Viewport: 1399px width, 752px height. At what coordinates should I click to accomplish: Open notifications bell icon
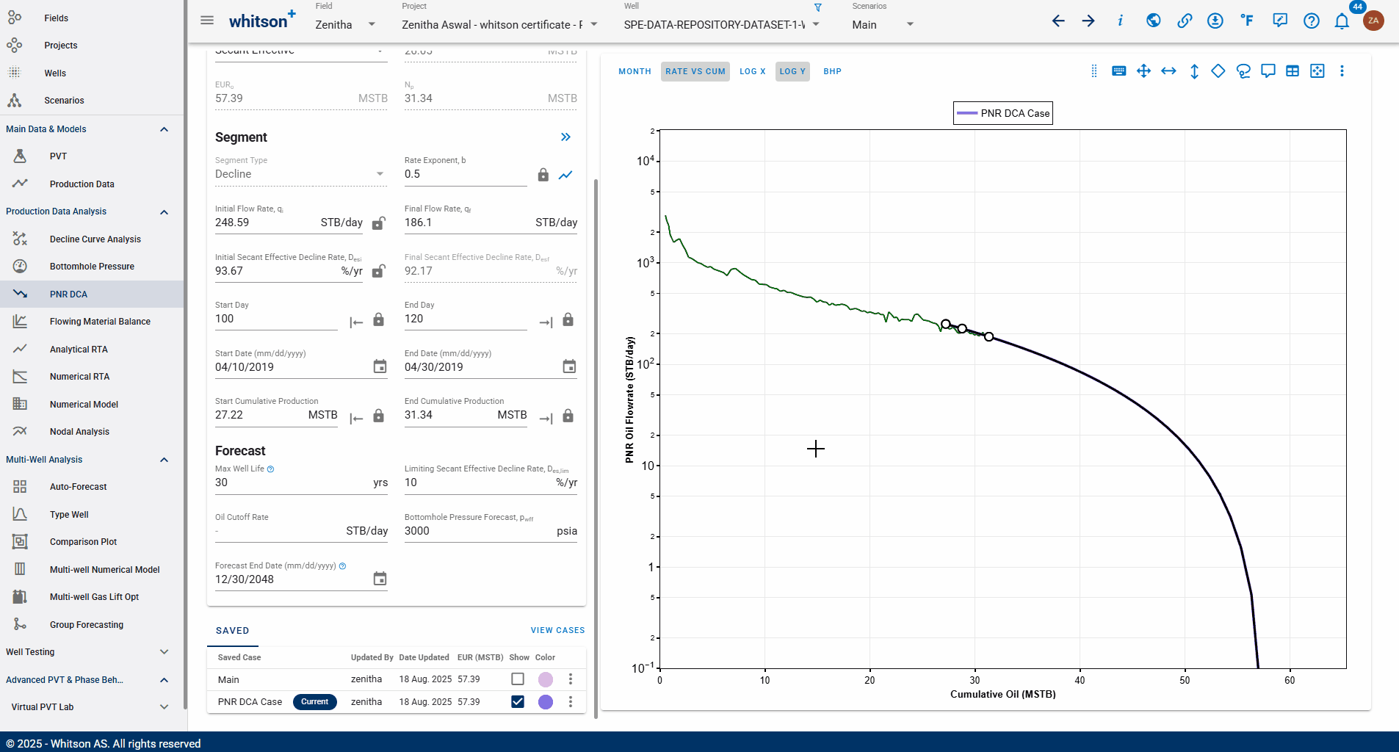point(1342,21)
